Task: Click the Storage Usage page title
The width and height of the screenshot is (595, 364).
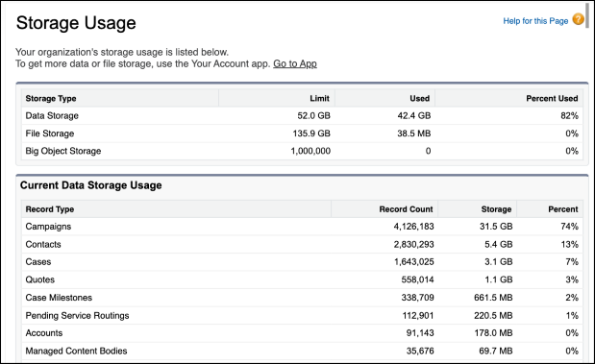Action: pyautogui.click(x=76, y=23)
